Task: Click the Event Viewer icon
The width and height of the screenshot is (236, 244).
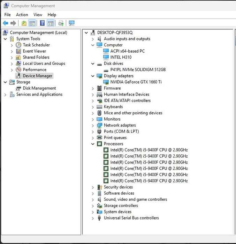Action: [x=18, y=51]
